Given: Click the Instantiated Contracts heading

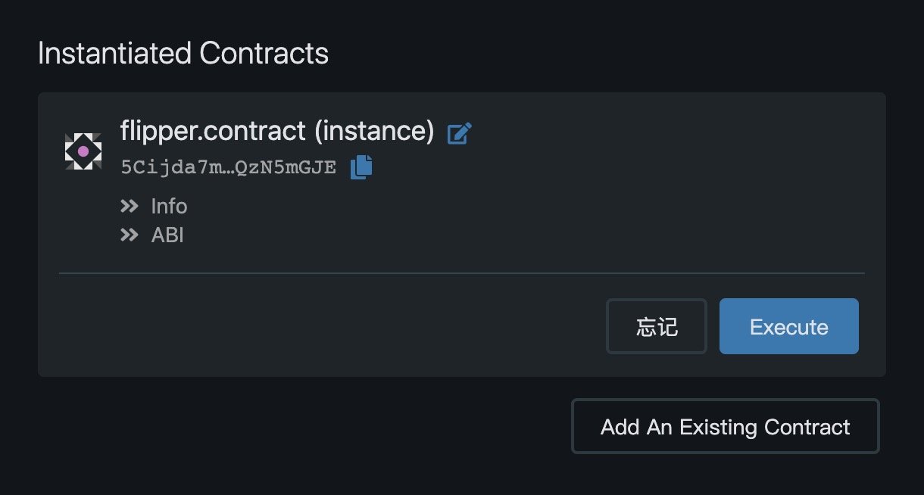Looking at the screenshot, I should (183, 54).
